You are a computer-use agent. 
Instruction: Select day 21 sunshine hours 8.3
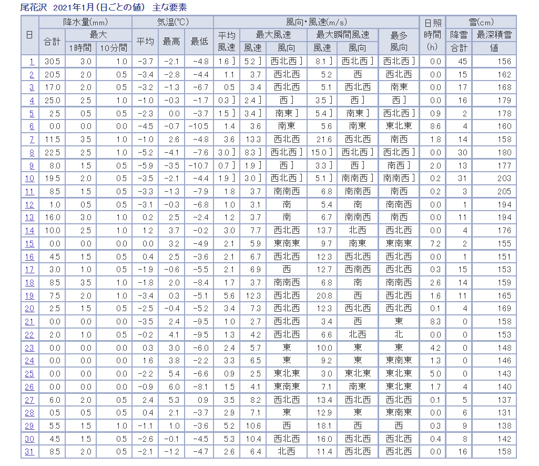pos(435,322)
